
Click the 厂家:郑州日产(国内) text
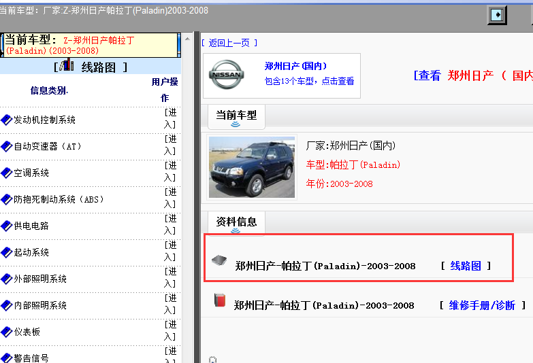(351, 145)
